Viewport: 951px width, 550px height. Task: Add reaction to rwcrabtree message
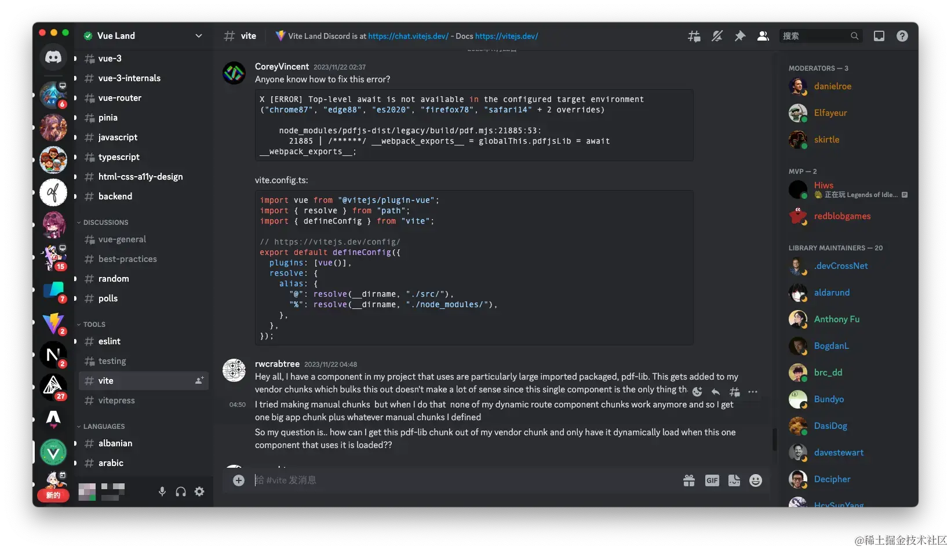(697, 392)
